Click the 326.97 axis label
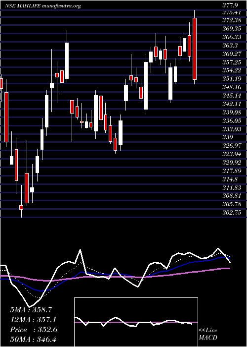This screenshot has width=247, height=347. [231, 146]
